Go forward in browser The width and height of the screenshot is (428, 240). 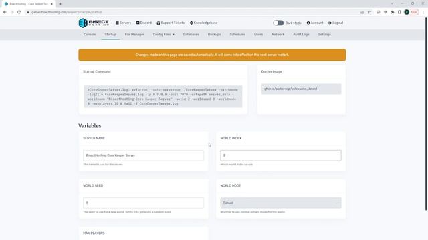coord(12,12)
